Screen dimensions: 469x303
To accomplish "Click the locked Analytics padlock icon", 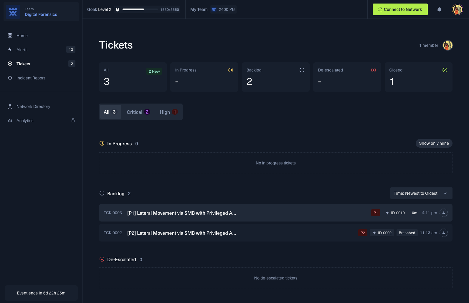I will click(73, 120).
